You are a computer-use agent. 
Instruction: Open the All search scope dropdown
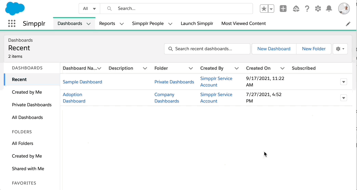coord(90,9)
